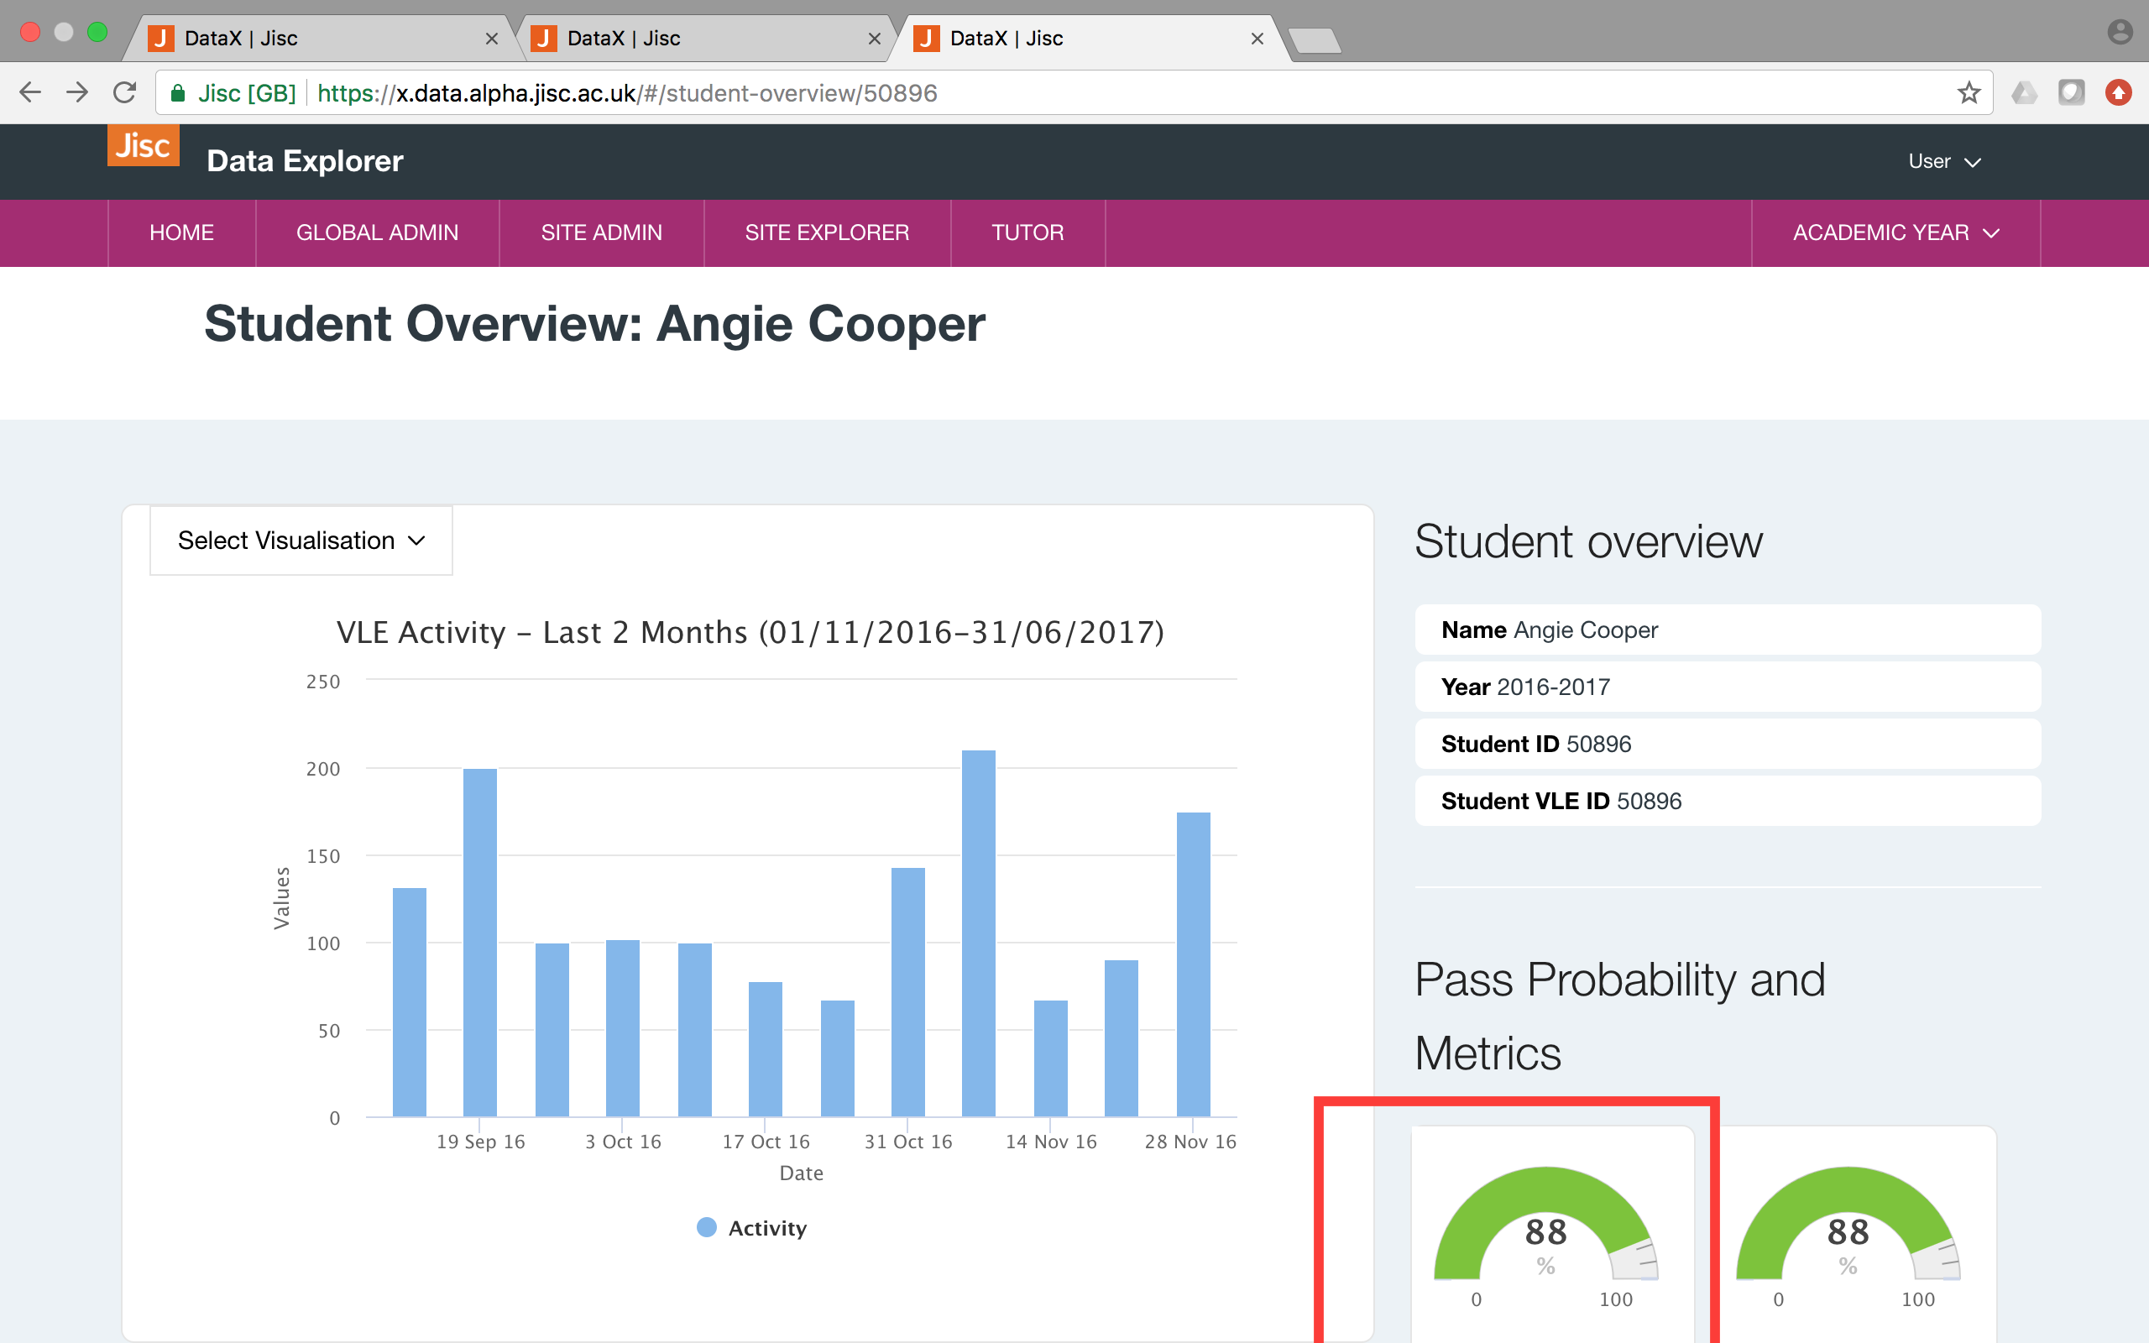Click the red upload extension icon
Image resolution: width=2149 pixels, height=1343 pixels.
click(x=2118, y=92)
